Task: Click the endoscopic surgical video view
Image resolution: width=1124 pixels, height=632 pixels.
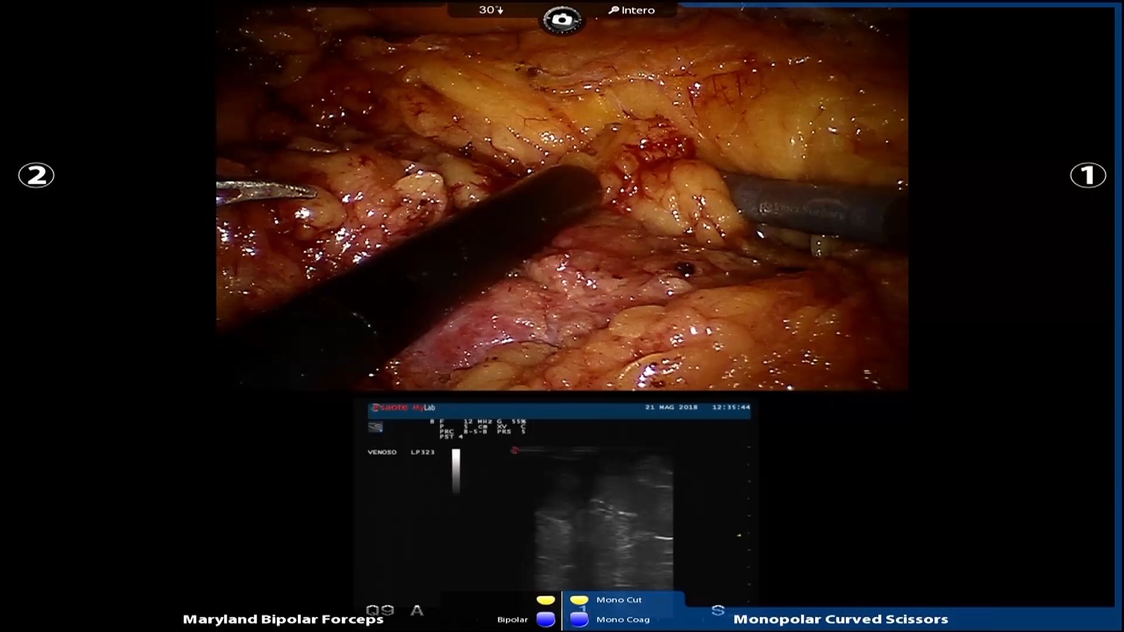Action: [x=562, y=198]
